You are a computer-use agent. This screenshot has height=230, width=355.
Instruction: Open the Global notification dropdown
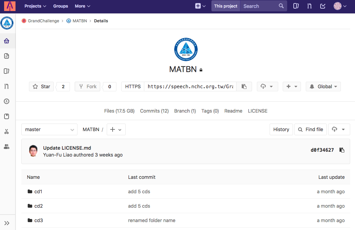[323, 87]
